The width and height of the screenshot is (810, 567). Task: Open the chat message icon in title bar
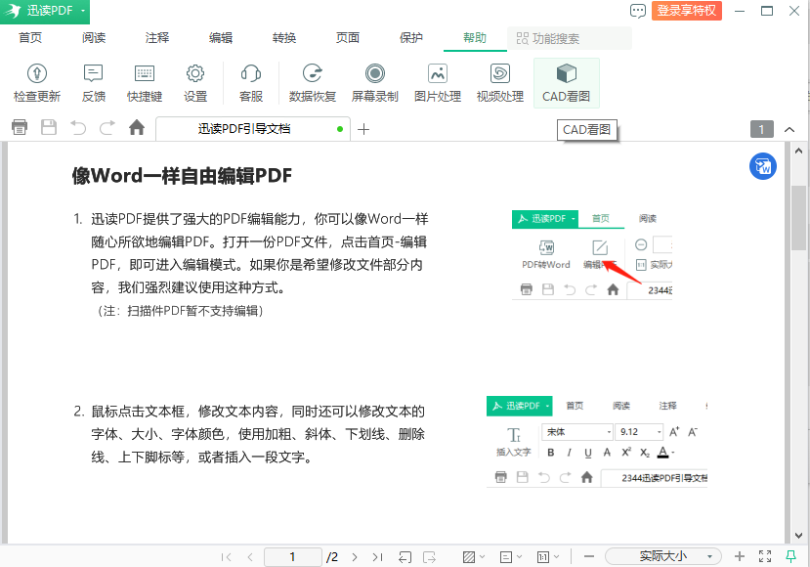pos(637,11)
